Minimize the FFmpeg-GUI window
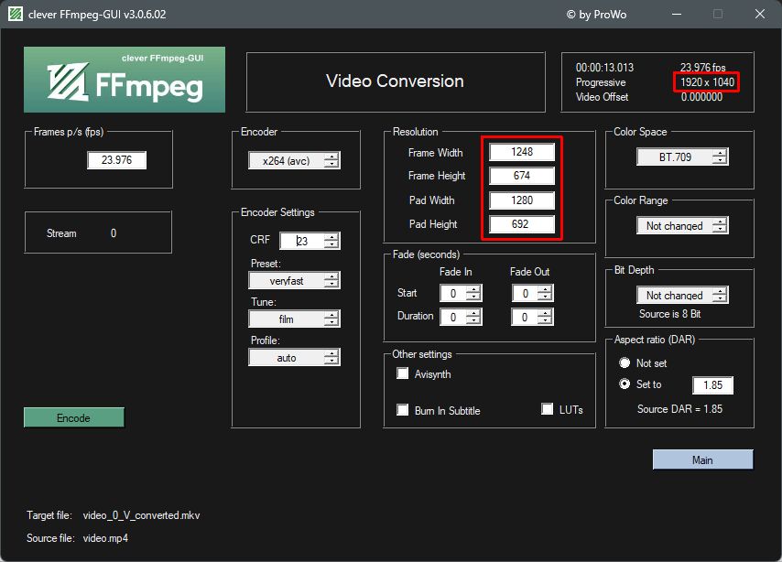The height and width of the screenshot is (562, 782). click(677, 14)
